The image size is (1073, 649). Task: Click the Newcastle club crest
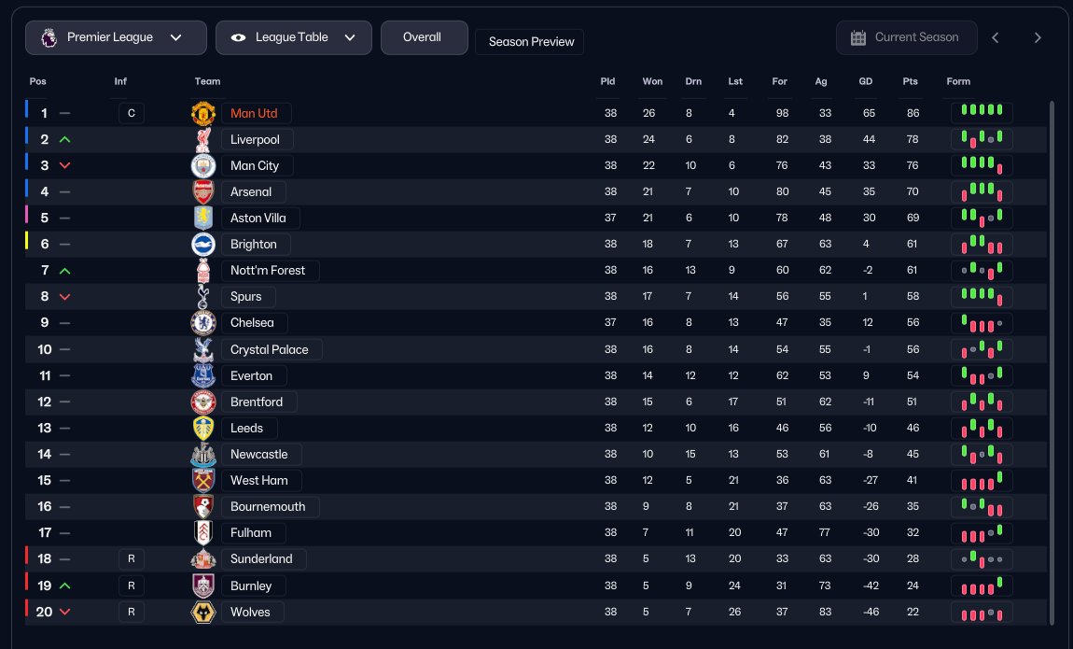pos(203,454)
